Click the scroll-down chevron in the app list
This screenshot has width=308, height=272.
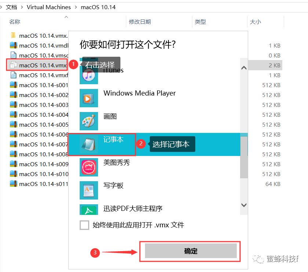243,205
